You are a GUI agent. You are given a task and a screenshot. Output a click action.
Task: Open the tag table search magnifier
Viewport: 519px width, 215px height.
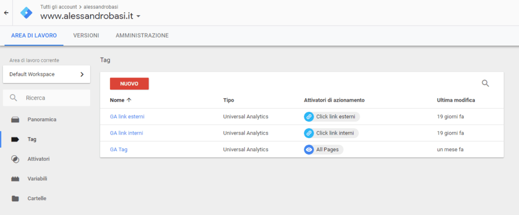(485, 83)
